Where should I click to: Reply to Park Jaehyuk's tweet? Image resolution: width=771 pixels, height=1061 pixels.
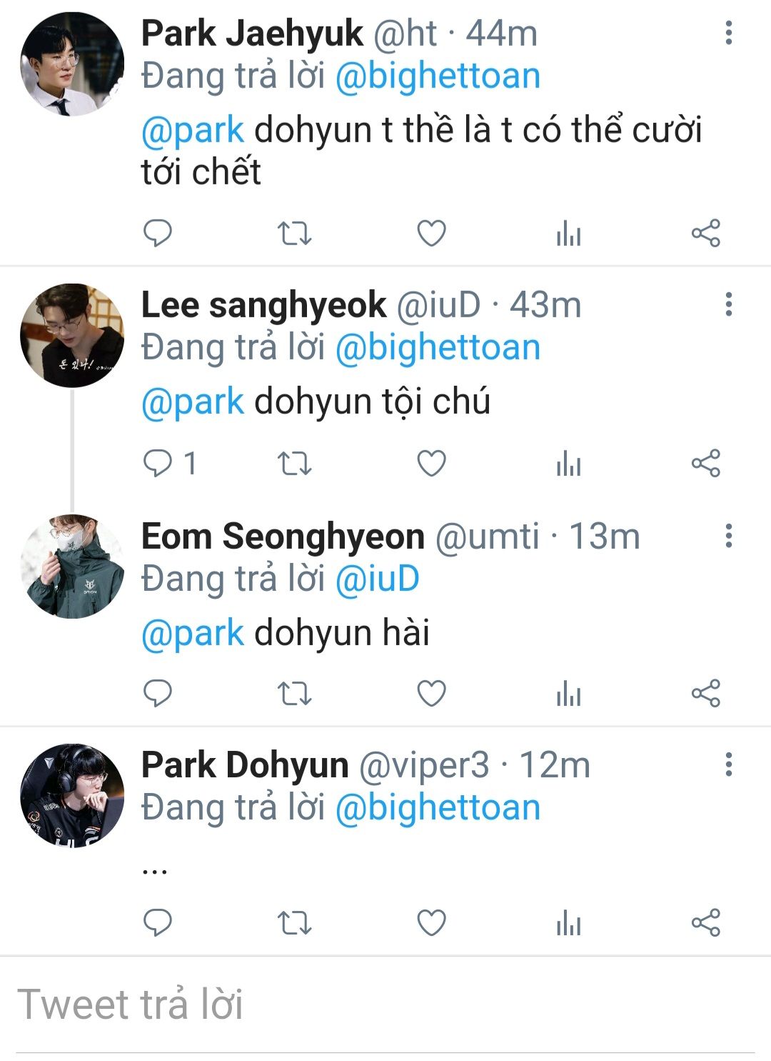coord(158,233)
